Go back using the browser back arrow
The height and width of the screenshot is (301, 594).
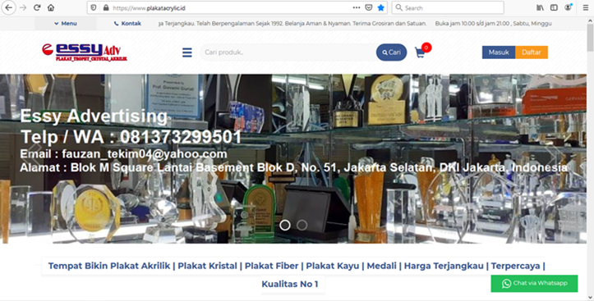(8, 7)
